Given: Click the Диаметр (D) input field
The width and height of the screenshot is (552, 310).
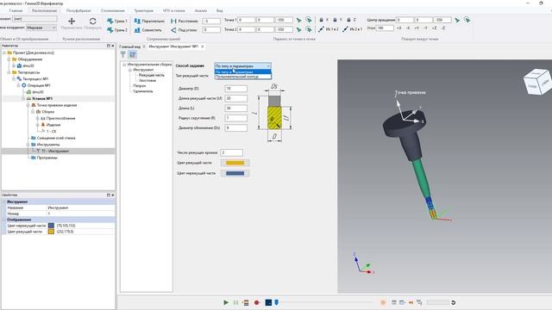Looking at the screenshot, I should [235, 89].
